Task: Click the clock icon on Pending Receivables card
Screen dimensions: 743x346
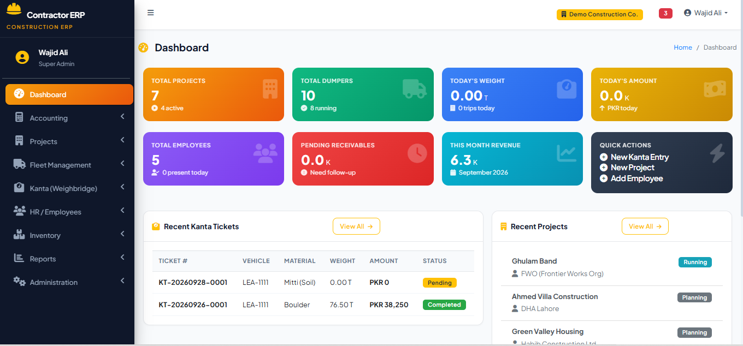Action: tap(417, 153)
